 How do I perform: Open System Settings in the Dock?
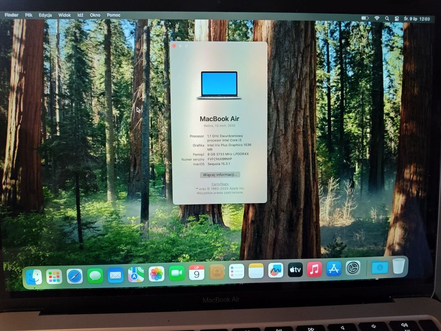(353, 268)
